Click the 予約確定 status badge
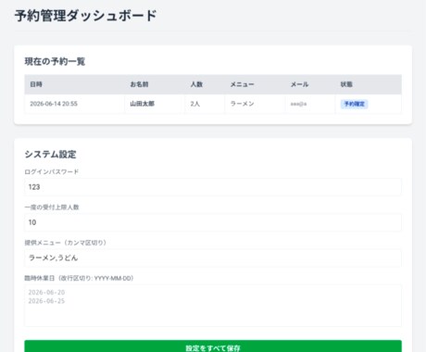426x352 pixels. [x=355, y=104]
